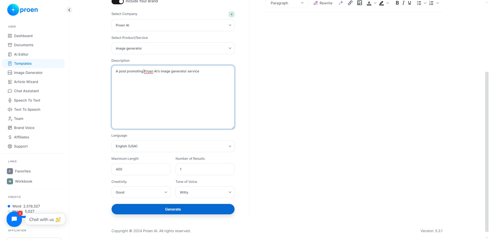Viewport: 489px width, 240px height.
Task: Click the Rewrite button in editor toolbar
Action: coord(323,3)
